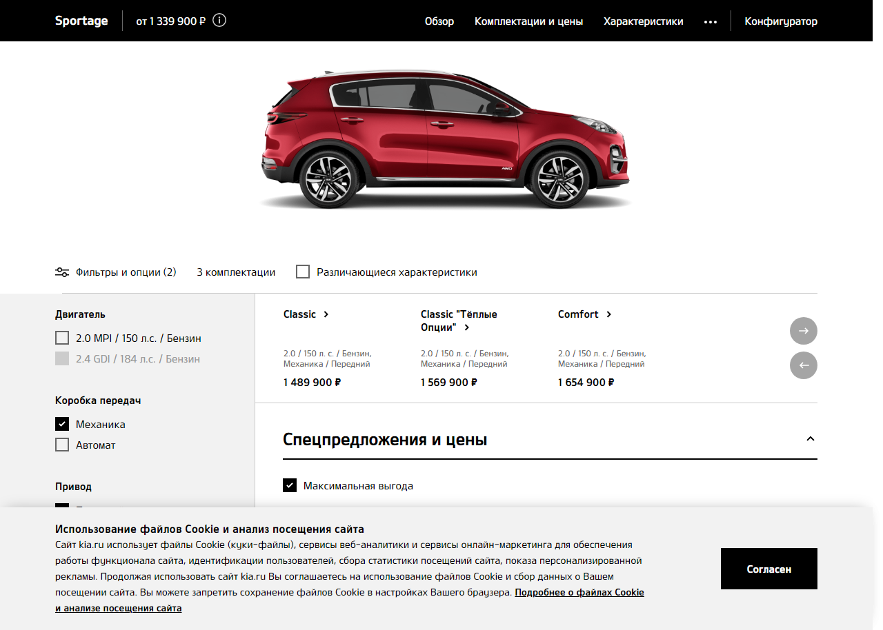Click Фильтры и опции (2) label
Viewport: 883px width, 630px height.
coord(126,272)
